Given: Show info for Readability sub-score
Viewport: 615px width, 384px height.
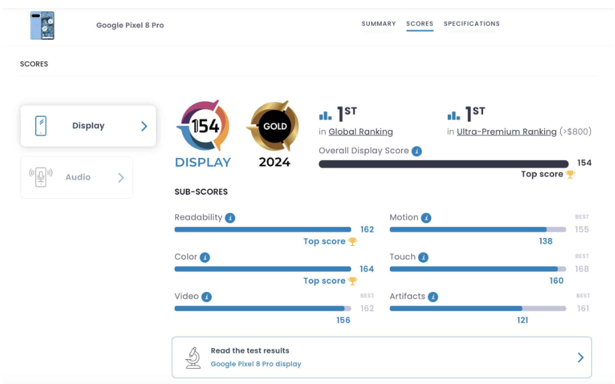Looking at the screenshot, I should click(231, 218).
